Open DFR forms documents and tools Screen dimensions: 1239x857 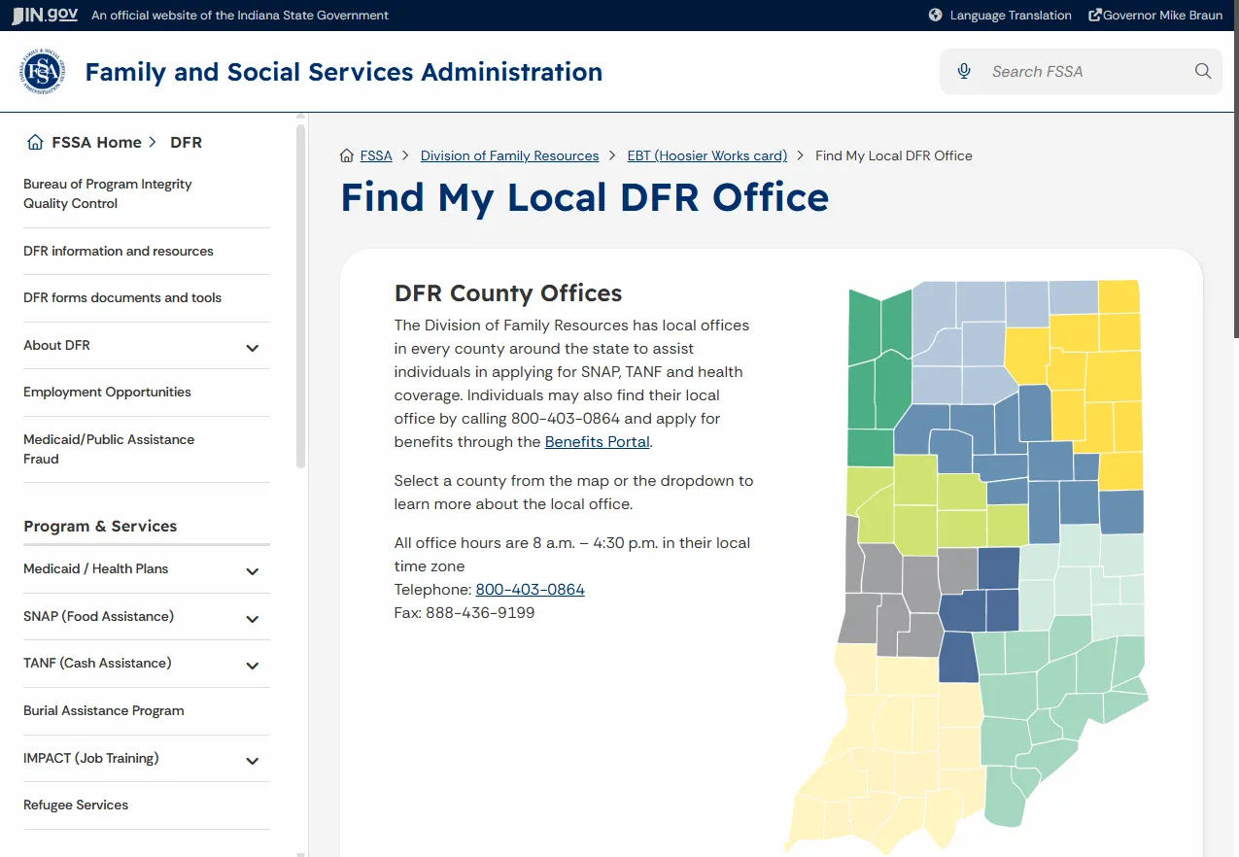(122, 297)
